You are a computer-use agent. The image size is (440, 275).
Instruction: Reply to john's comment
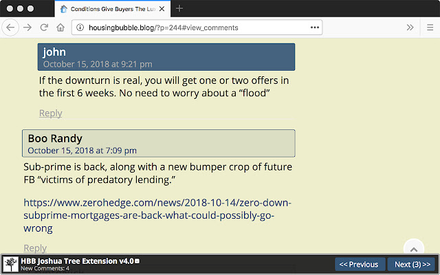(50, 113)
